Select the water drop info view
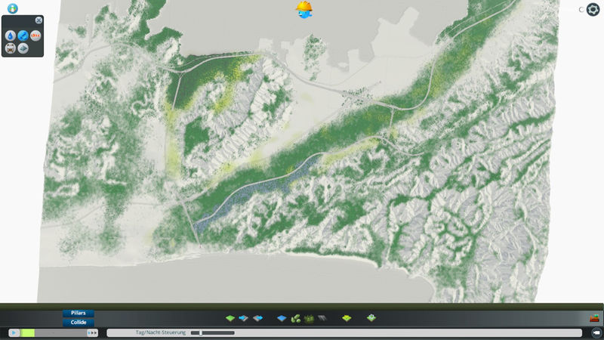 pos(11,35)
